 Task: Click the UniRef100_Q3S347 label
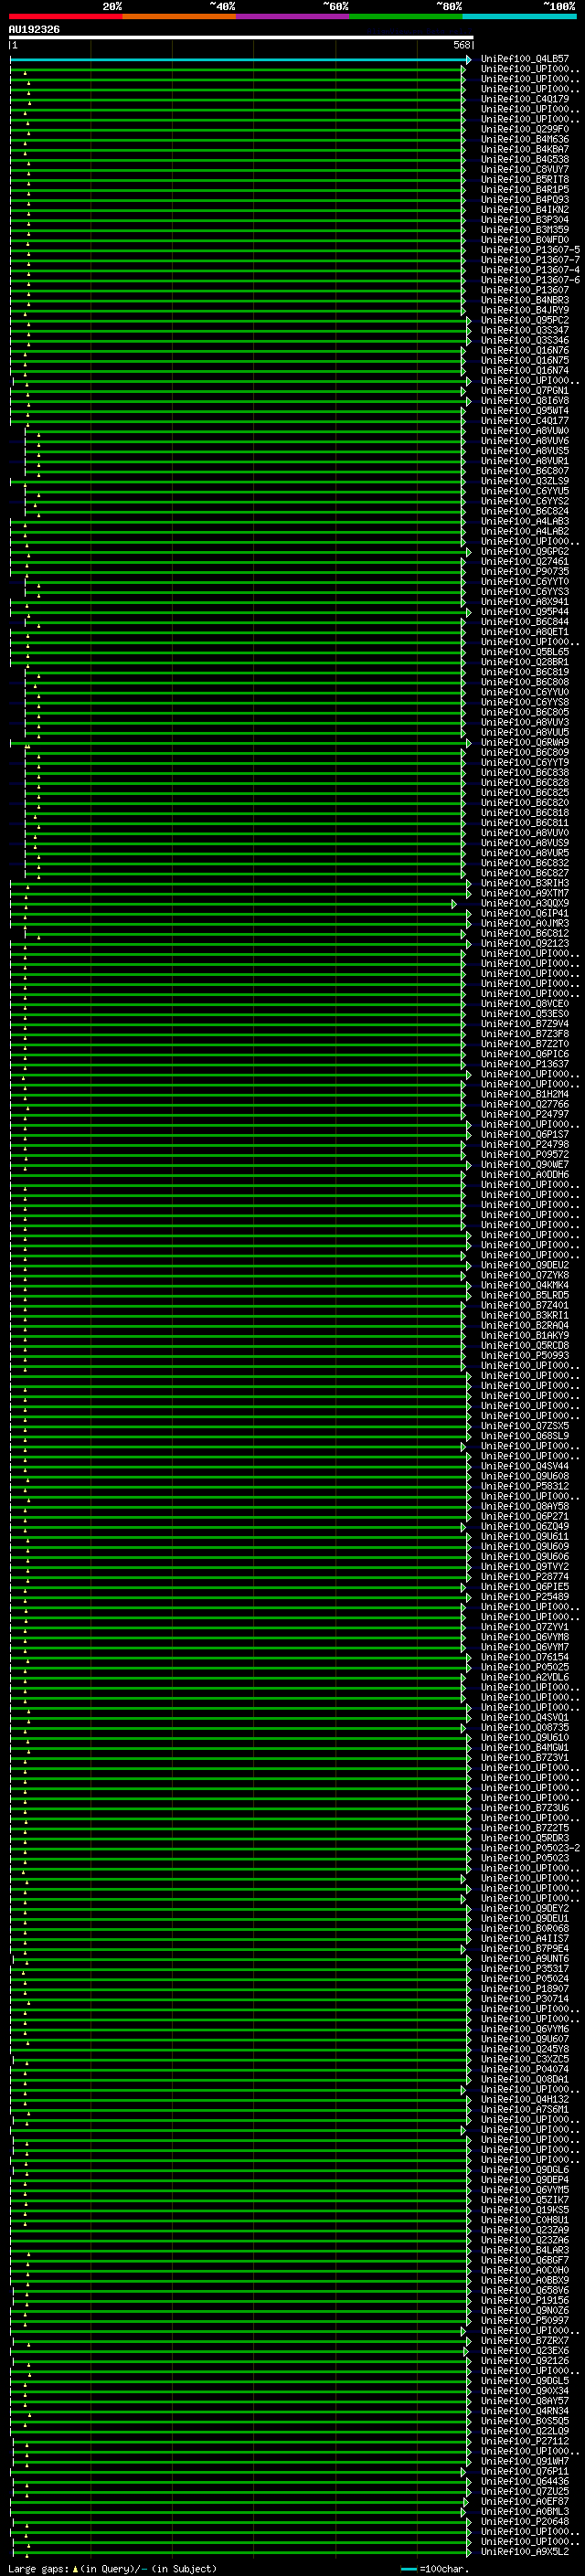tap(525, 331)
